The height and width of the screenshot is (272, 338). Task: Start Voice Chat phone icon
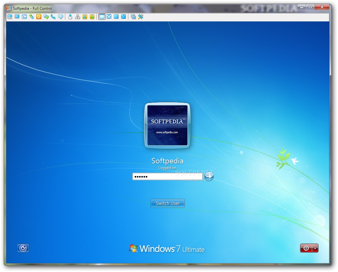coord(53,17)
